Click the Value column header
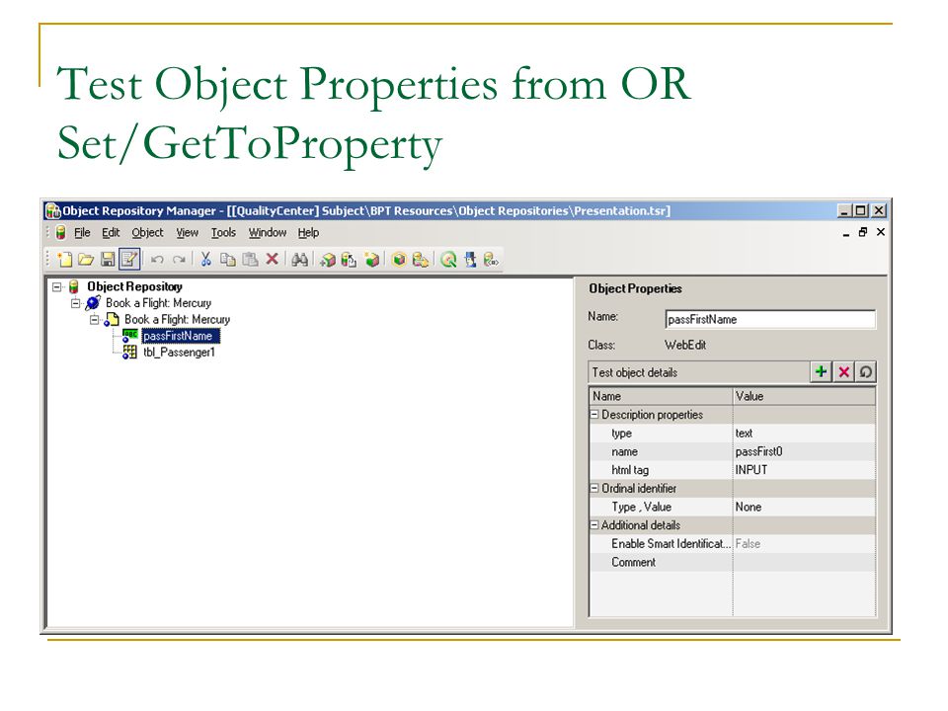The height and width of the screenshot is (711, 948). click(x=804, y=396)
